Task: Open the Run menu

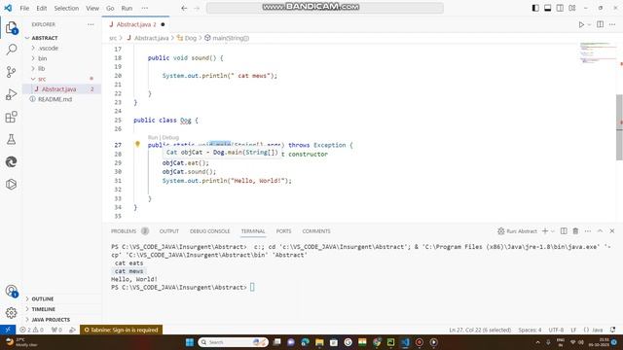Action: [127, 8]
